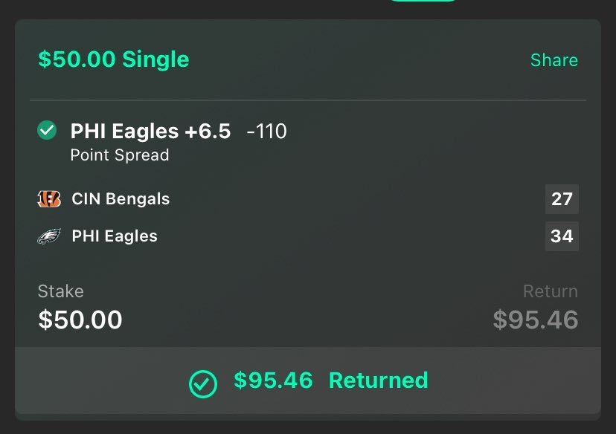The width and height of the screenshot is (616, 434).
Task: Click the Philadelphia Eagles logo
Action: [x=49, y=236]
